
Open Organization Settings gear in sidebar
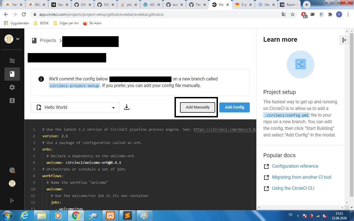(12, 87)
